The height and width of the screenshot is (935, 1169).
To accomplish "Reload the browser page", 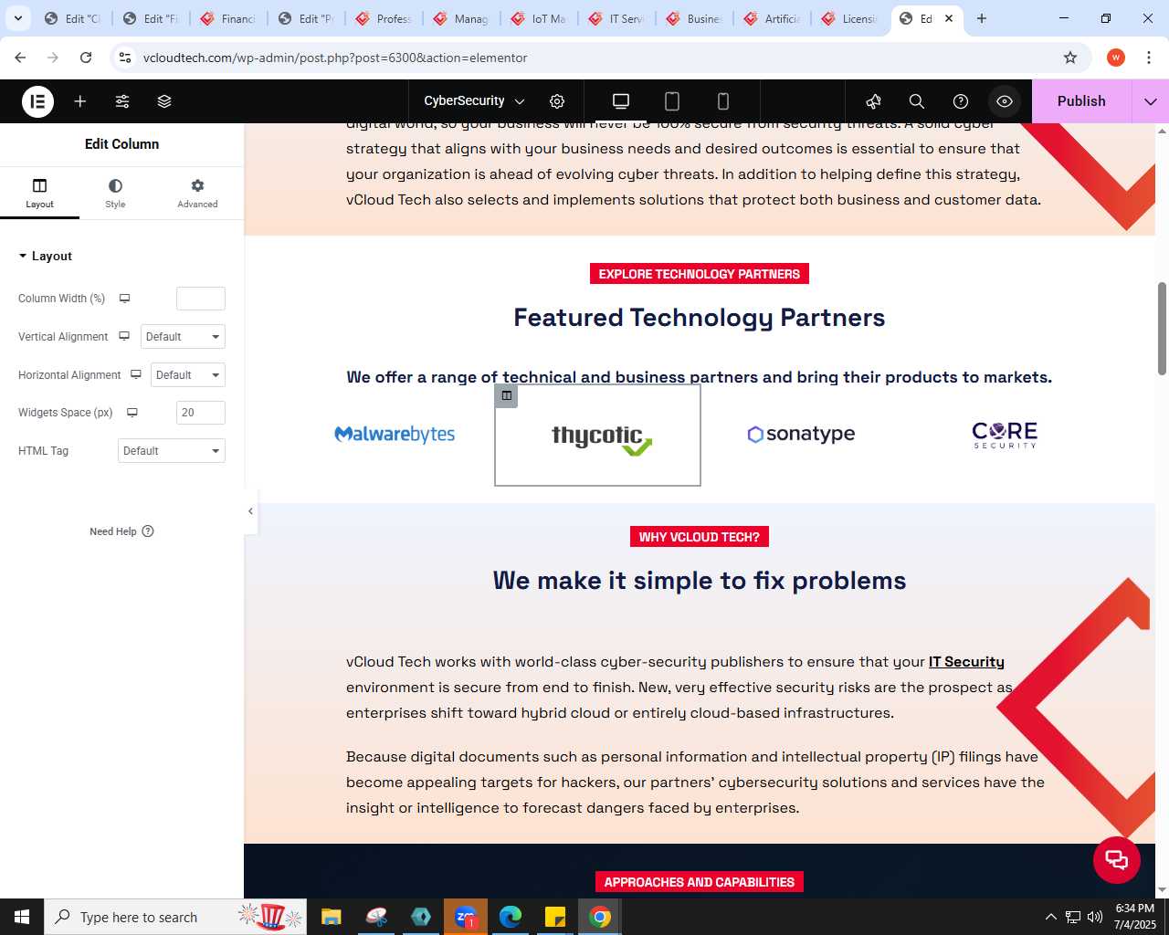I will pos(86,58).
